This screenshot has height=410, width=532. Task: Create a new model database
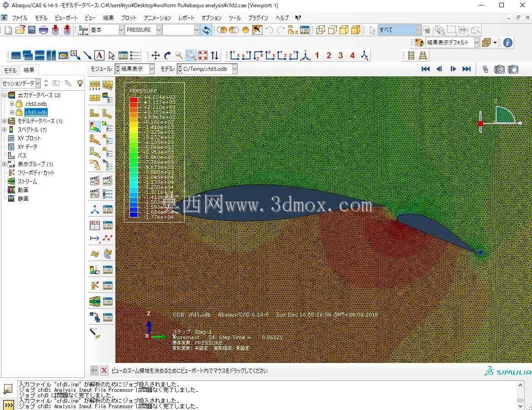tap(8, 30)
